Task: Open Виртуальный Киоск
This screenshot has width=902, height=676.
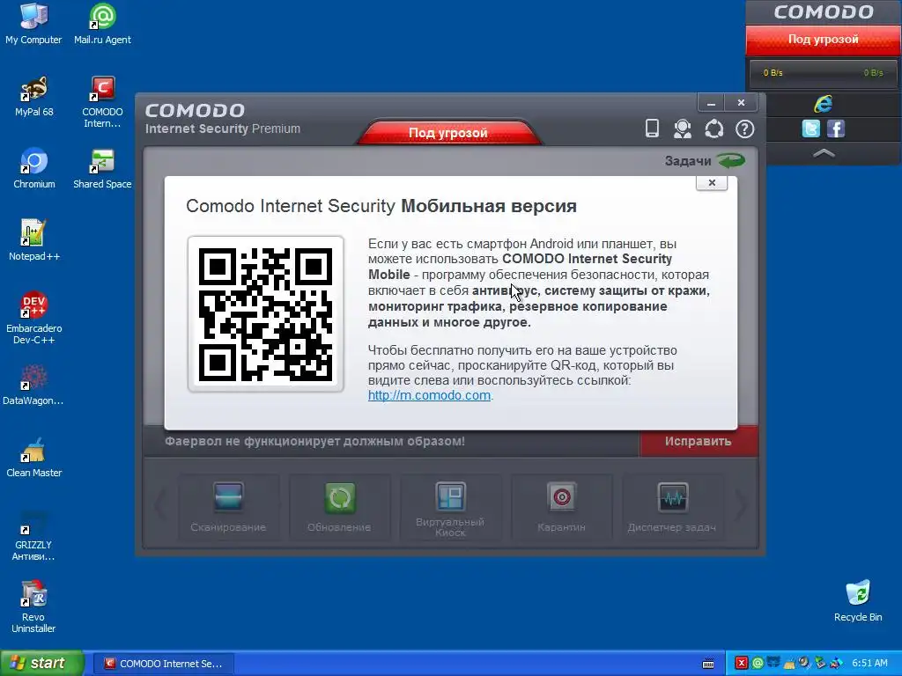Action: tap(450, 506)
